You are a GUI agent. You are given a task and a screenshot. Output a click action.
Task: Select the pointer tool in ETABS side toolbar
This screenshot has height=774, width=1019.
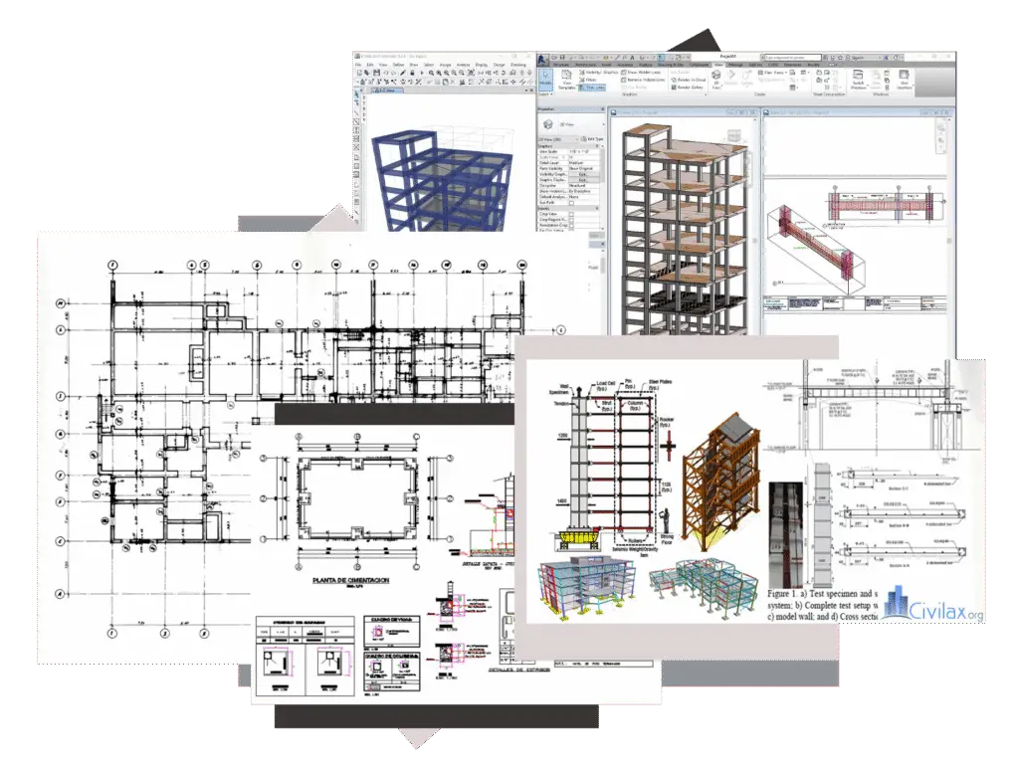click(357, 95)
